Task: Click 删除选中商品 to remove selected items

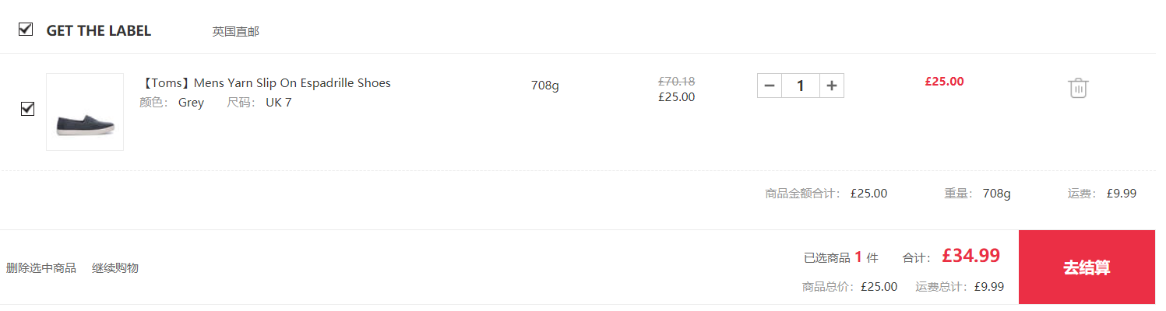Action: (41, 268)
